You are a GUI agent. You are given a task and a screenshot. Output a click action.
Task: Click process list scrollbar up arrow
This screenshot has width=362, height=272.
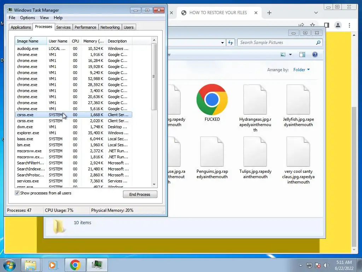[154, 40]
